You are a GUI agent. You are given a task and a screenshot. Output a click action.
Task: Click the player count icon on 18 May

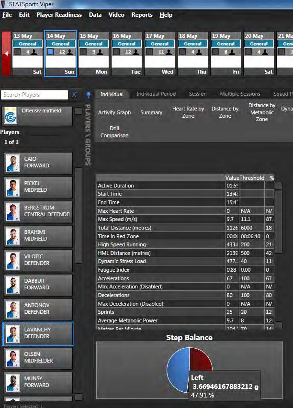pos(199,52)
